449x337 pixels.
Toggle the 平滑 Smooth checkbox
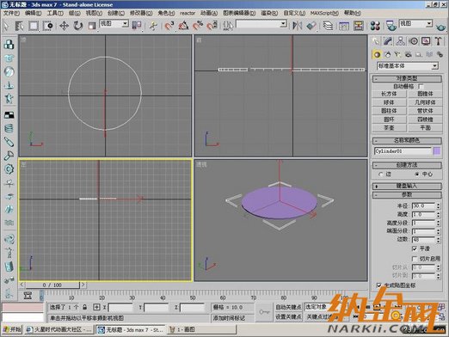415,248
